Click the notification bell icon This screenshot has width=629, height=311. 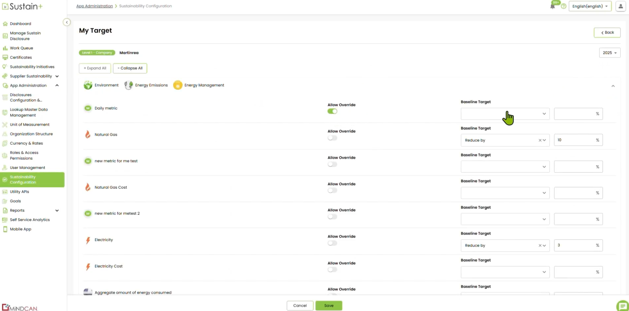pyautogui.click(x=553, y=6)
